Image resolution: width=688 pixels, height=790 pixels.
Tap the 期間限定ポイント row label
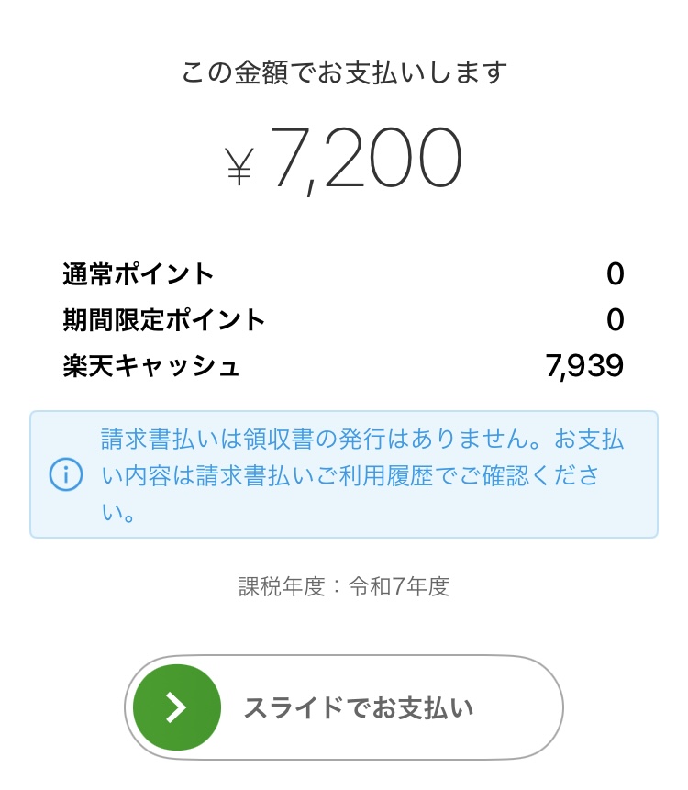tap(163, 319)
